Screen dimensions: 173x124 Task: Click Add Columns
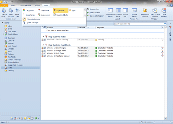tap(94, 13)
